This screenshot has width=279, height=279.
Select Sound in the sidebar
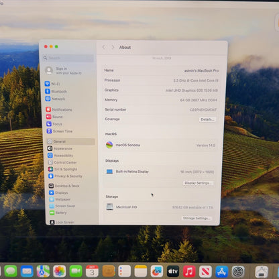pyautogui.click(x=54, y=117)
